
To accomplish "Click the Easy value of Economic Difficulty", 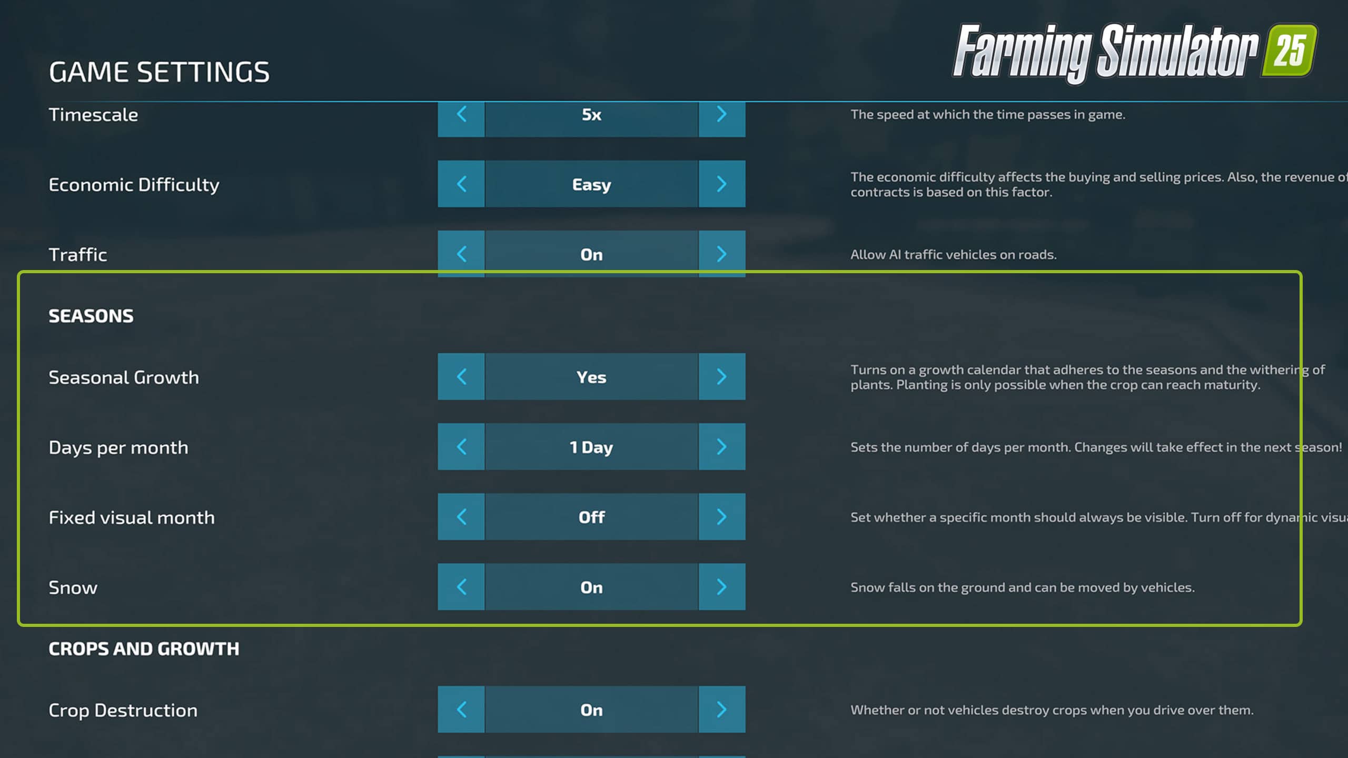I will [x=591, y=184].
